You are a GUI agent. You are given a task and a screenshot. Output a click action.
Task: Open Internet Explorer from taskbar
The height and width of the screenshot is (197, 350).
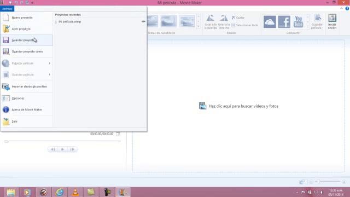tap(60, 192)
